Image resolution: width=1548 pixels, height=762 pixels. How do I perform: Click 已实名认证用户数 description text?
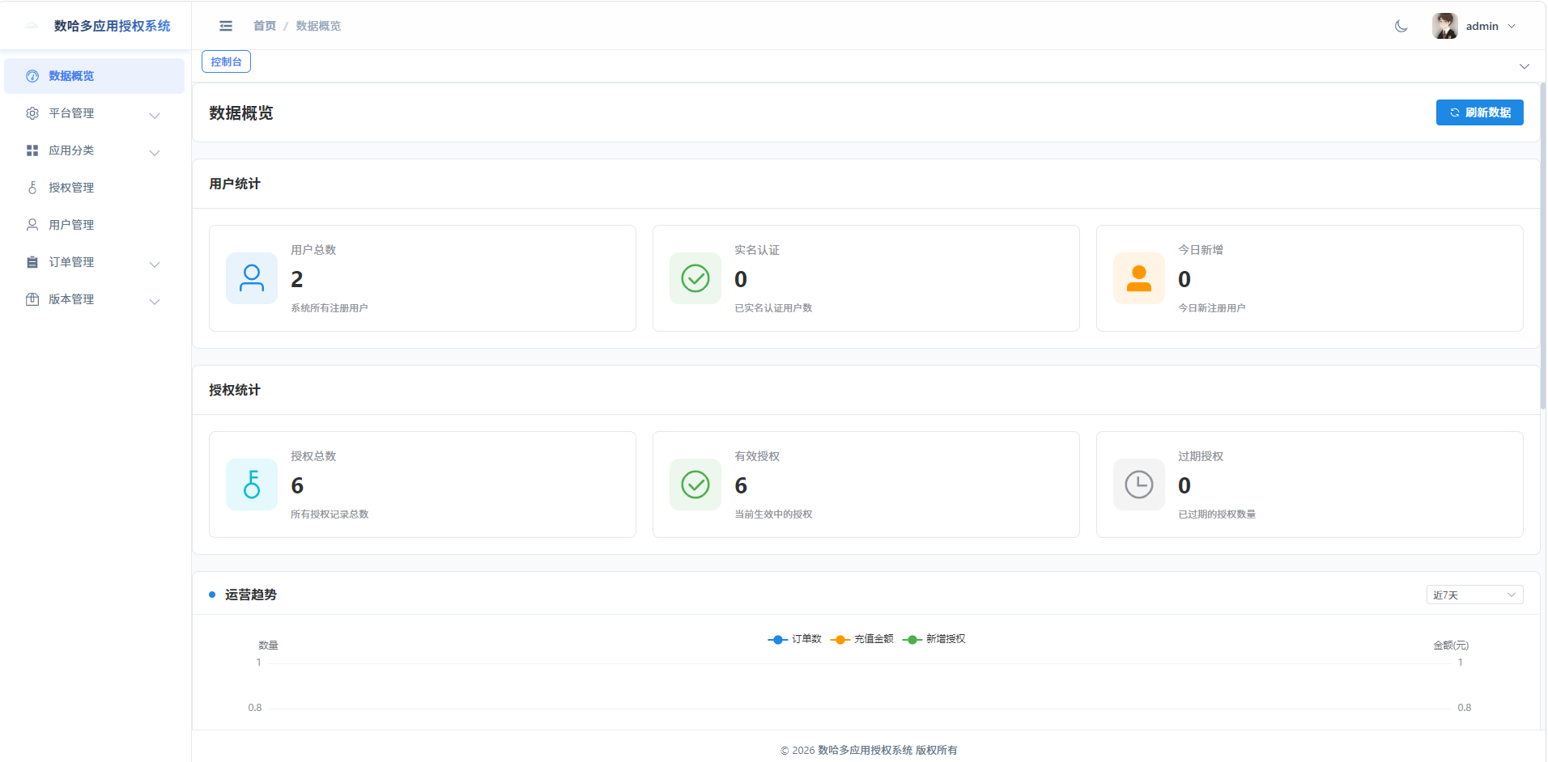(x=773, y=308)
